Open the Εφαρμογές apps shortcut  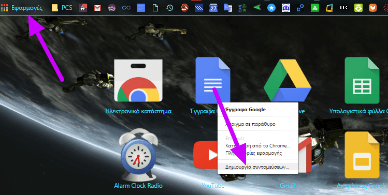(x=22, y=8)
